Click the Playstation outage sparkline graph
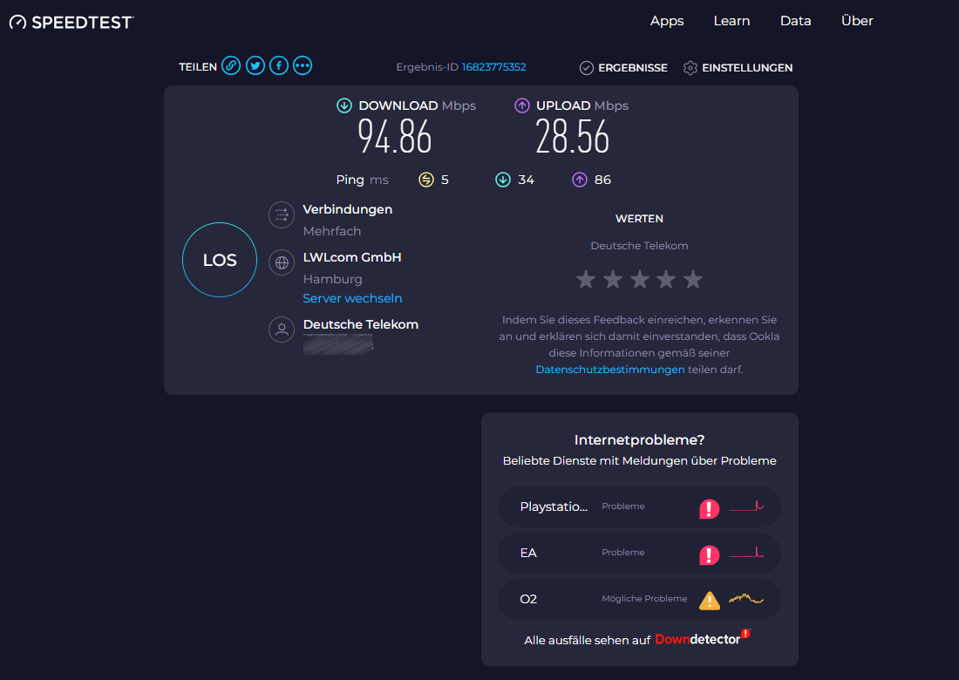The width and height of the screenshot is (959, 680). click(x=746, y=507)
